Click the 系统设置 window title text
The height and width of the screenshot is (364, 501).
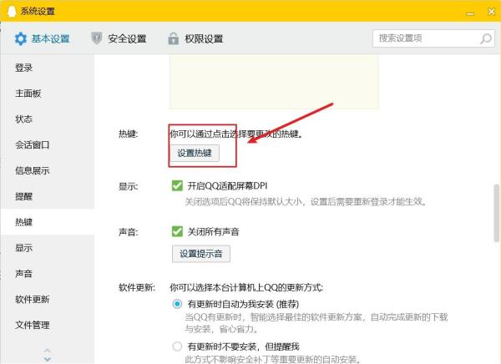click(x=38, y=11)
